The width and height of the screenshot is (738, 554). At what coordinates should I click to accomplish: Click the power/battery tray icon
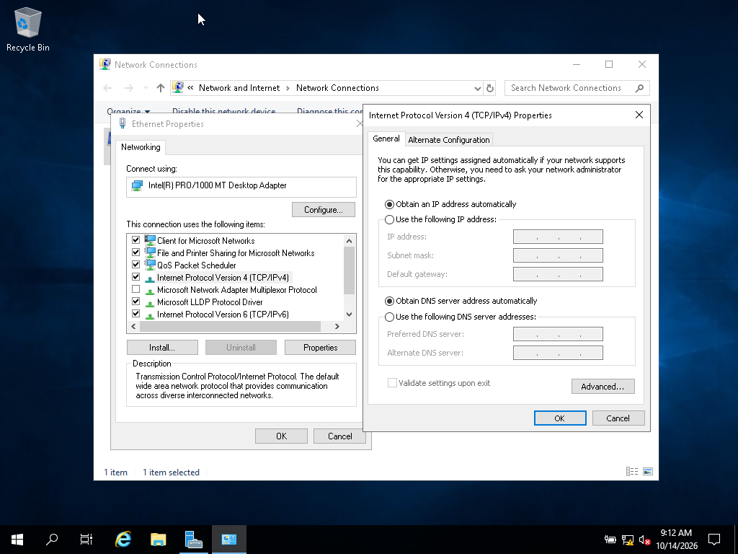pos(610,540)
